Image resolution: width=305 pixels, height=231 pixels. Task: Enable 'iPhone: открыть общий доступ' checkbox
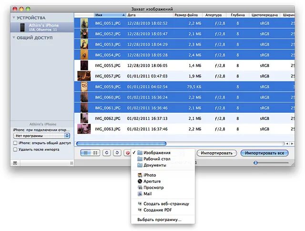point(15,143)
